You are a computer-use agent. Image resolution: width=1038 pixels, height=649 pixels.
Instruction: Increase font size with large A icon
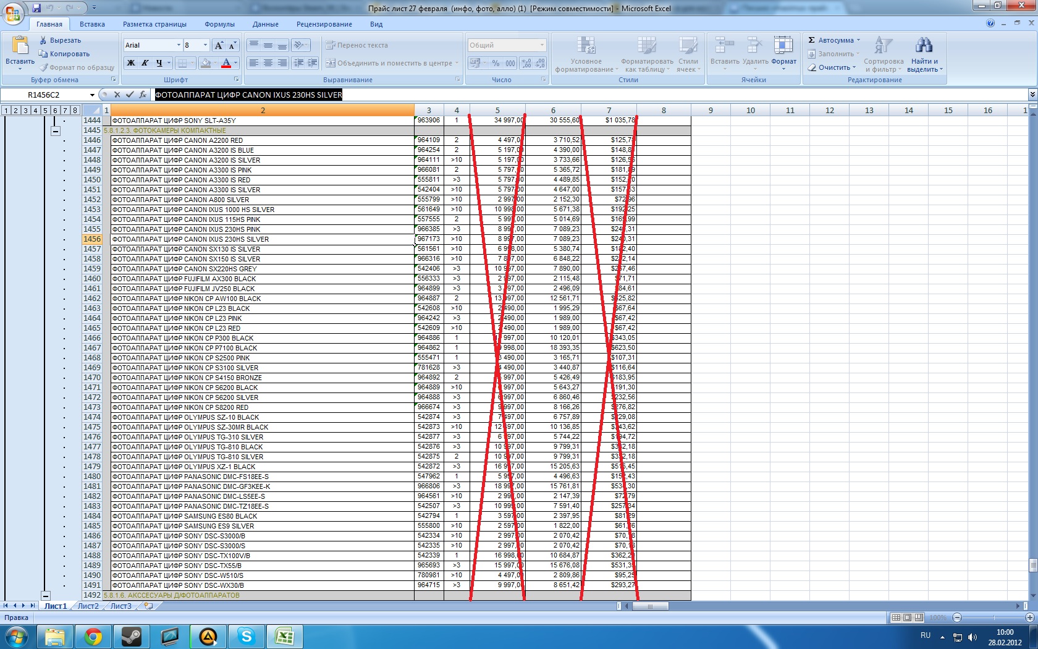point(219,45)
